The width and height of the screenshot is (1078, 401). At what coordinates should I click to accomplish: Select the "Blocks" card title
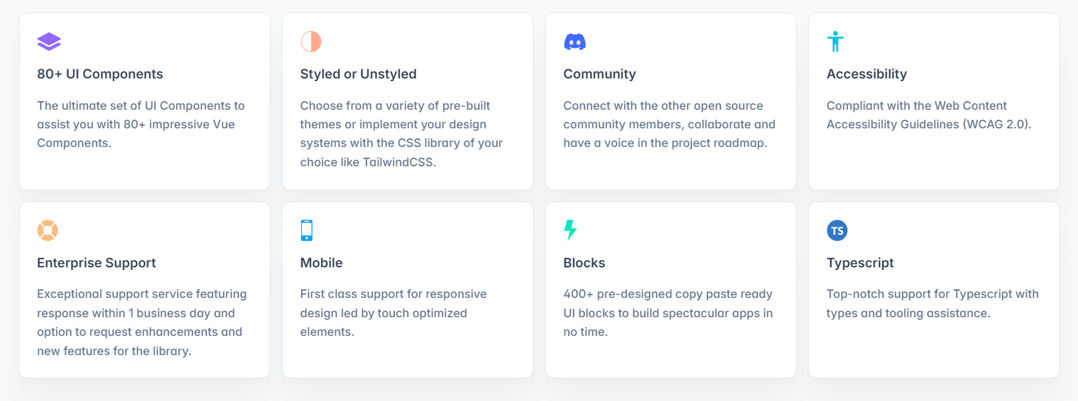point(584,263)
